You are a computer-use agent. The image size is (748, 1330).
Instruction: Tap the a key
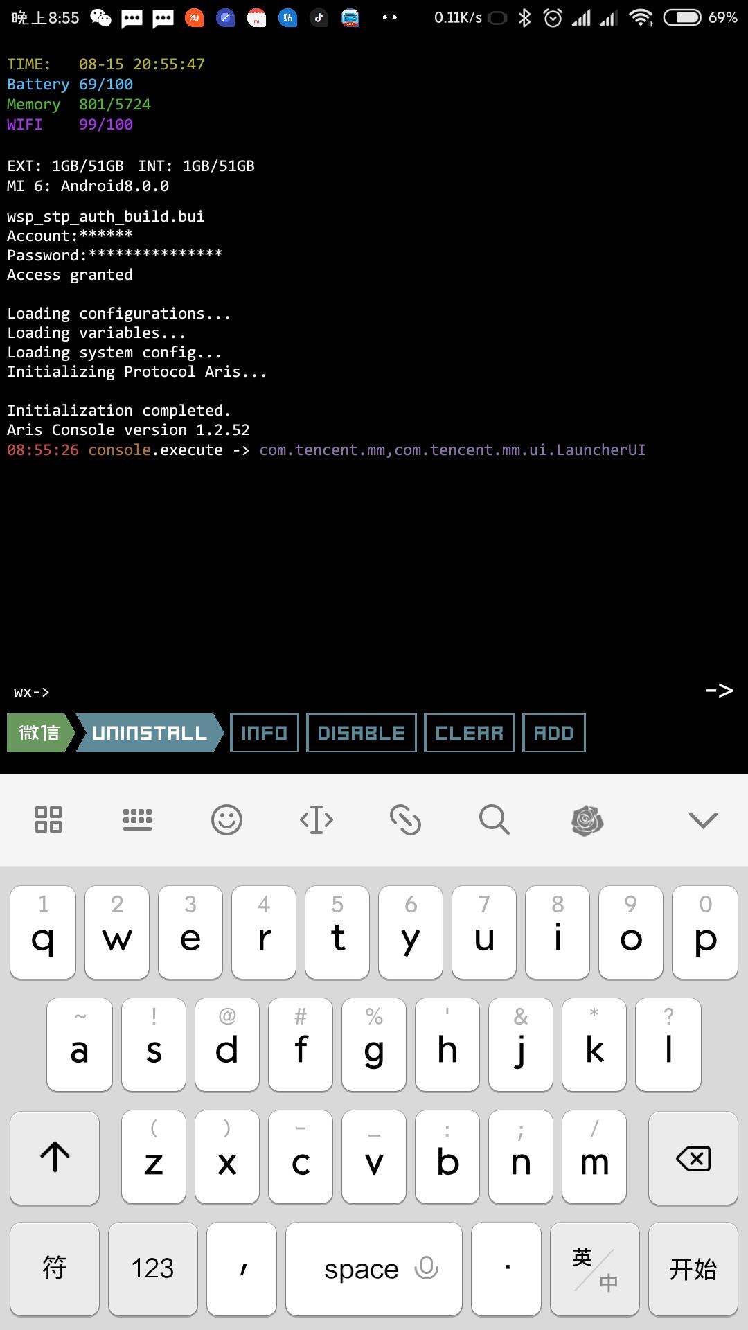pyautogui.click(x=80, y=1045)
